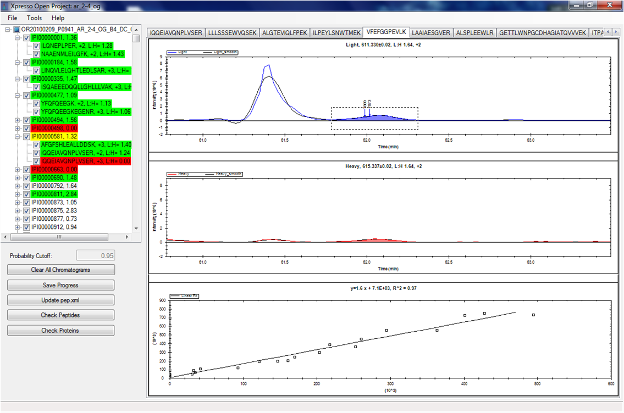The image size is (624, 413).
Task: Expand the IPI00000494 tree node
Action: [x=16, y=120]
